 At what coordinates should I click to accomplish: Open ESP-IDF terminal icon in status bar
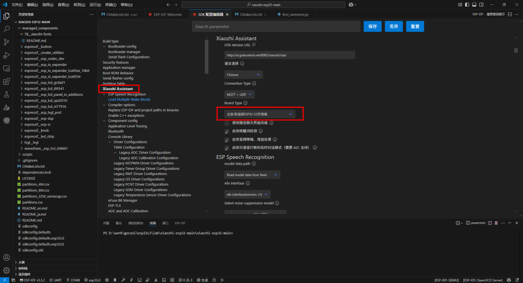[164, 280]
